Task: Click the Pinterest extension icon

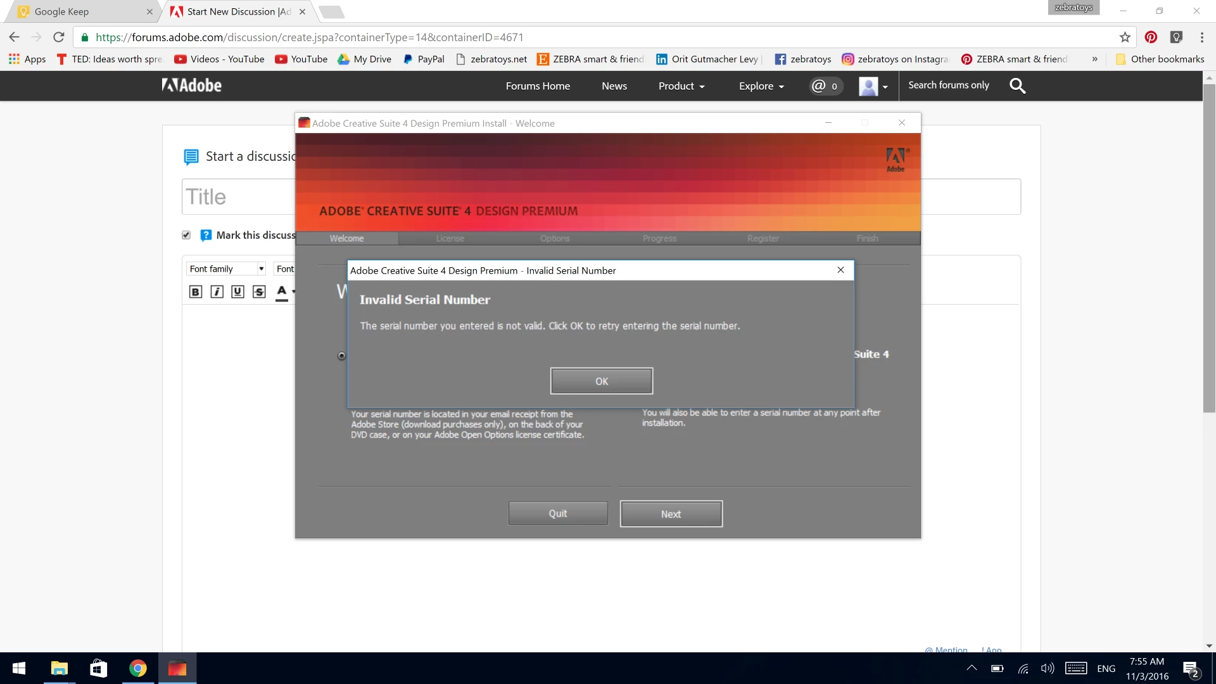Action: click(1151, 37)
